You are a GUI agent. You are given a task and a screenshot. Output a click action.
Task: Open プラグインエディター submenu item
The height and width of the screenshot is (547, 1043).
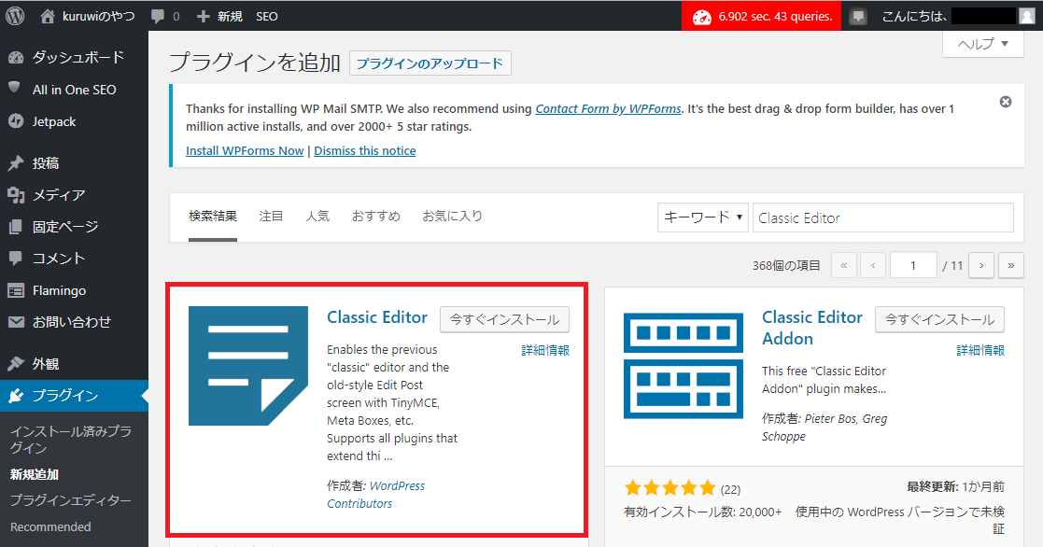(71, 500)
